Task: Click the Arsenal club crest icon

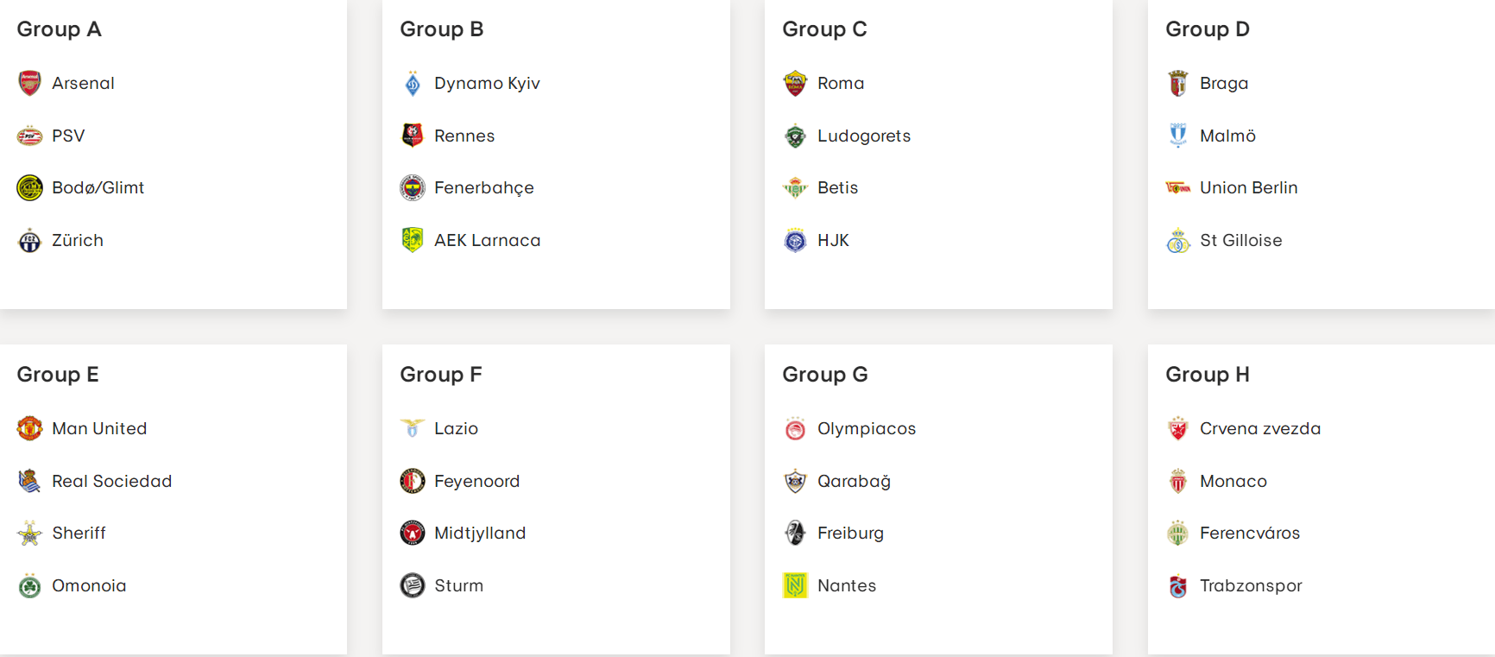Action: click(x=29, y=83)
